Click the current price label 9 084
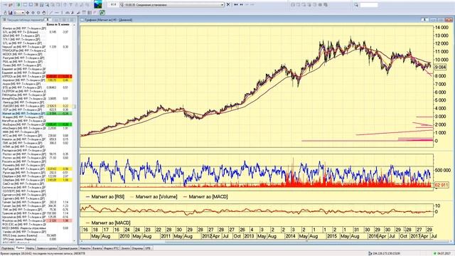 [x=440, y=68]
